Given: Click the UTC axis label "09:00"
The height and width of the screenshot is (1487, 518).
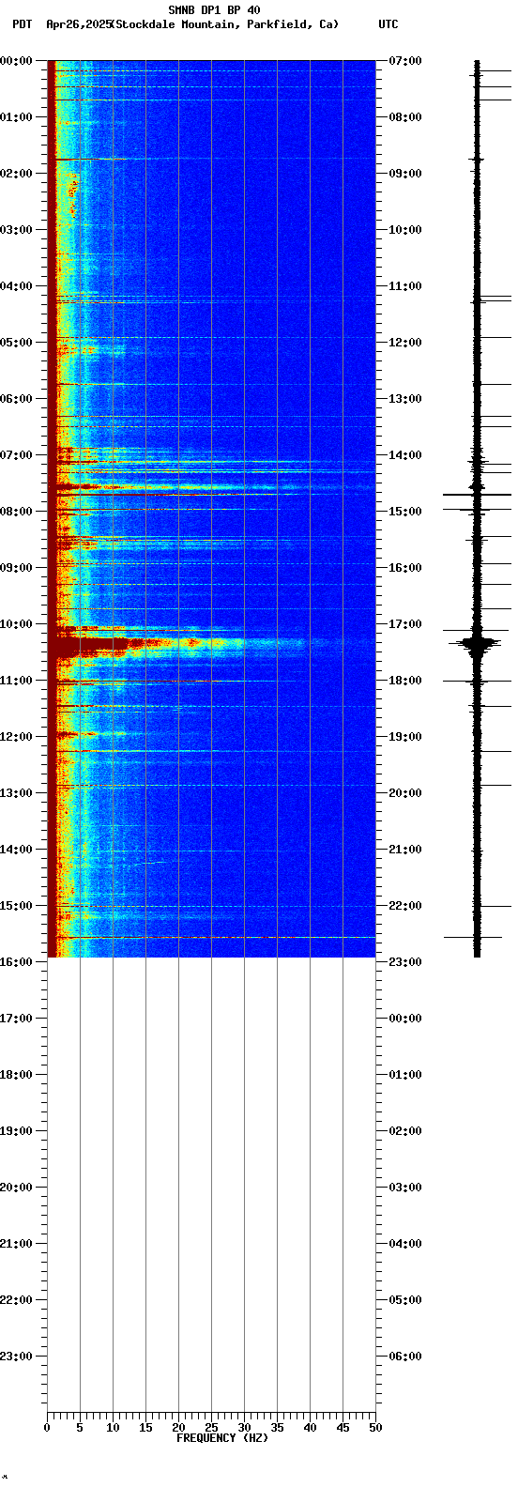Looking at the screenshot, I should tap(405, 174).
